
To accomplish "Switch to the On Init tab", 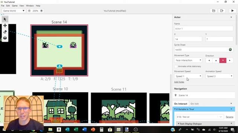I will pos(194,104).
